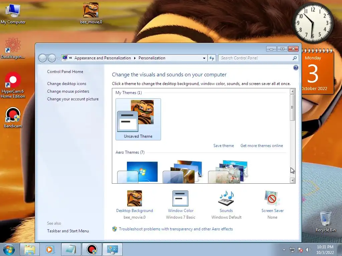342x256 pixels.
Task: Go to Appearance and Personalization breadcrumb
Action: point(103,58)
